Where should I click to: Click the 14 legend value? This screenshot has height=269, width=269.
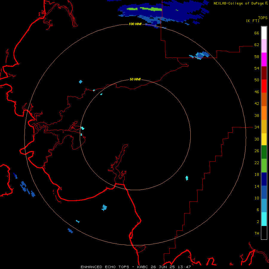pos(257,186)
